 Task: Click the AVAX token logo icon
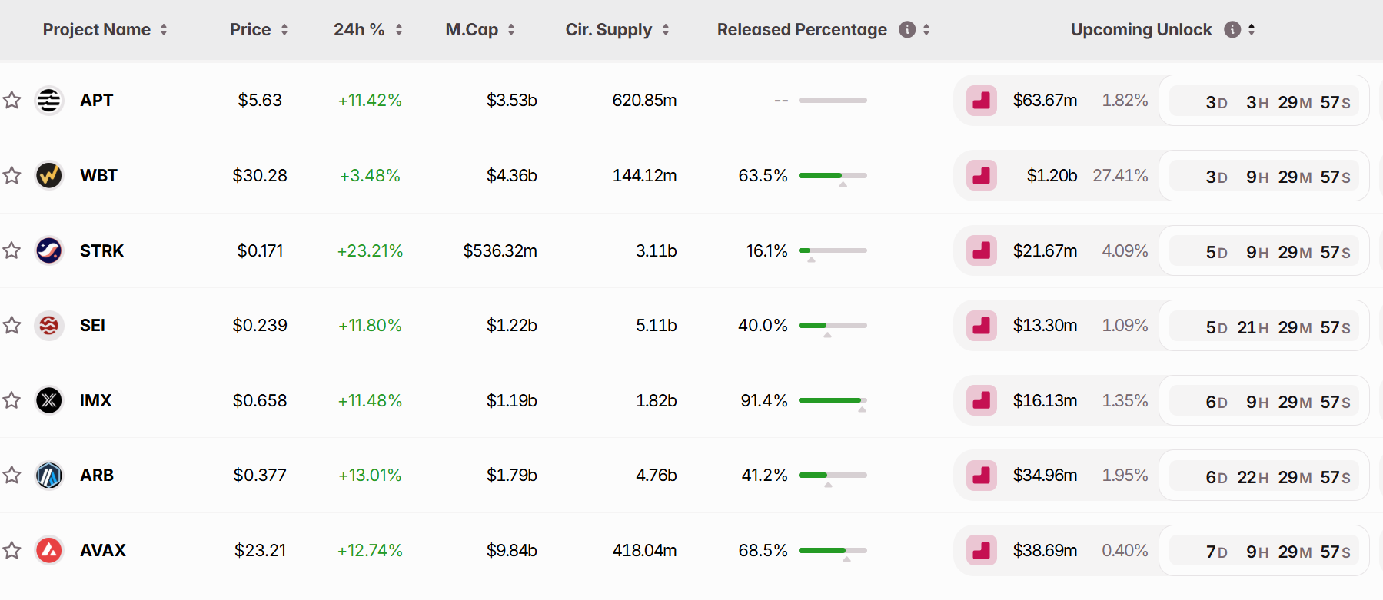[x=49, y=550]
